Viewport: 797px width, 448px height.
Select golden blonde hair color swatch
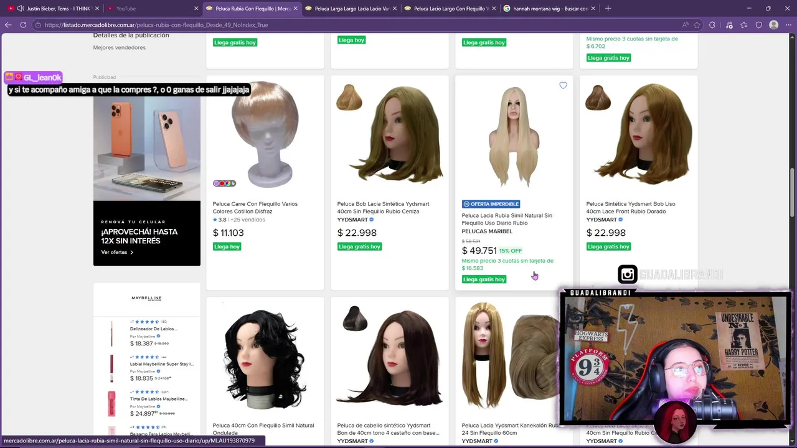(x=598, y=98)
